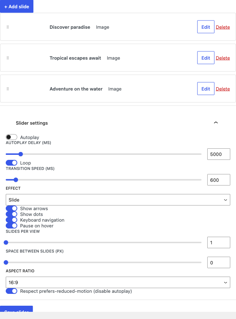The width and height of the screenshot is (236, 319).
Task: Turn off the Loop toggle
Action: tap(11, 163)
